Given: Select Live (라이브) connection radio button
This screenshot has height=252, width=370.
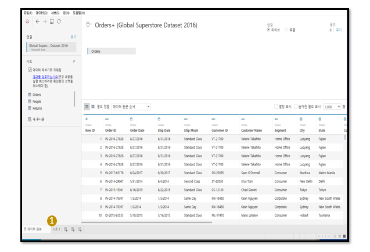Looking at the screenshot, I should (x=268, y=30).
